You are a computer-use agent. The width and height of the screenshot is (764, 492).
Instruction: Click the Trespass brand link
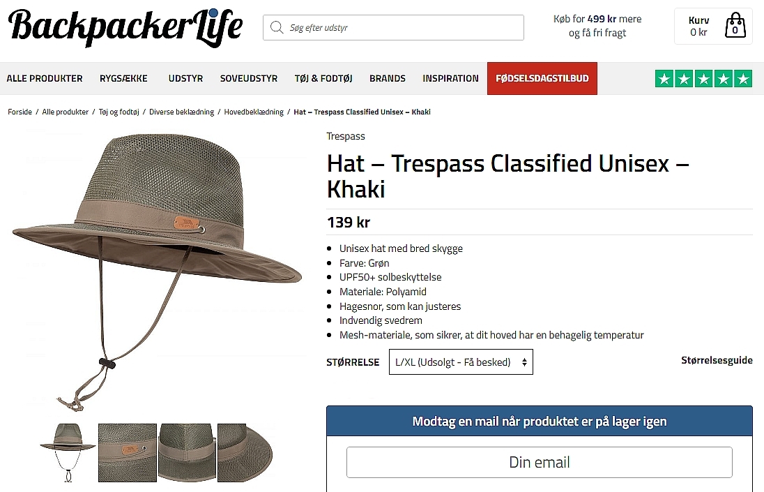[x=346, y=136]
